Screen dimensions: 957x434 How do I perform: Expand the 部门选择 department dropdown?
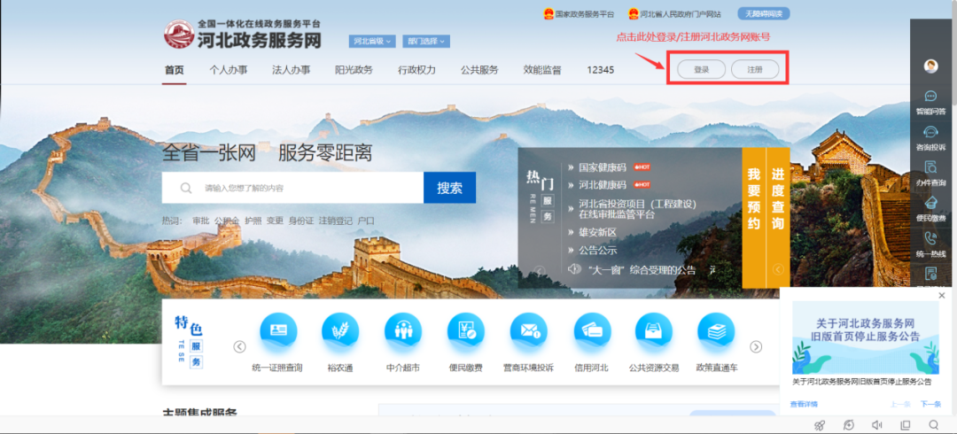(426, 41)
